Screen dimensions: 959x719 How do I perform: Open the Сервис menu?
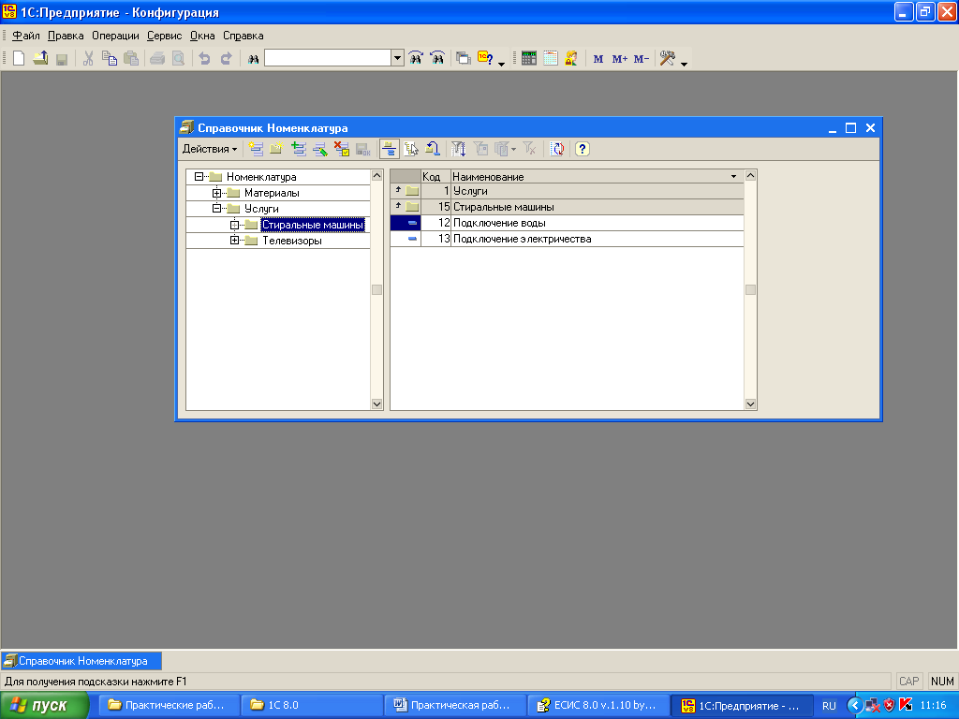165,36
